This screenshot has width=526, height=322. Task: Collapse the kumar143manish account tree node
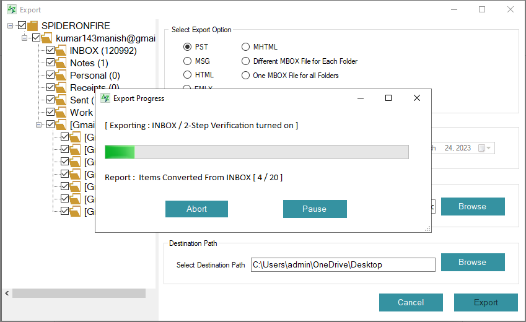[x=24, y=38]
